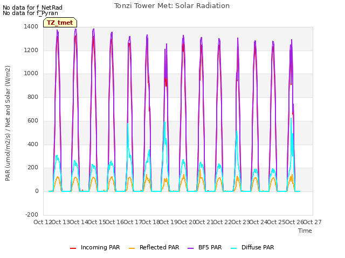This screenshot has height=258, width=345.
Task: Click the Oct 22 x-axis label
Action: pos(223,222)
